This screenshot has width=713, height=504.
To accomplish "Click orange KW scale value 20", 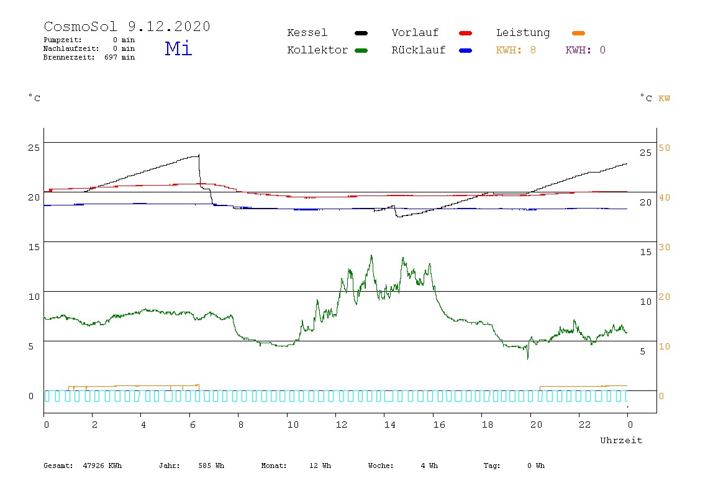I will click(665, 297).
